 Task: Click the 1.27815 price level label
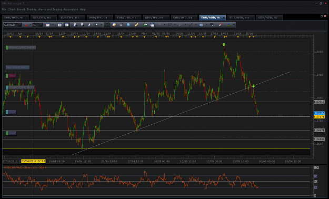(x=319, y=102)
